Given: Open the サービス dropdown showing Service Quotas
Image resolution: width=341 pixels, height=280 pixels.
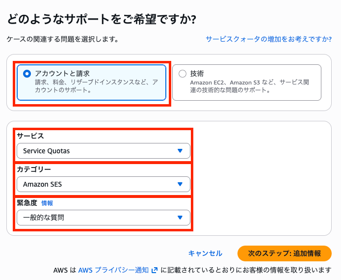Looking at the screenshot, I should (x=103, y=151).
